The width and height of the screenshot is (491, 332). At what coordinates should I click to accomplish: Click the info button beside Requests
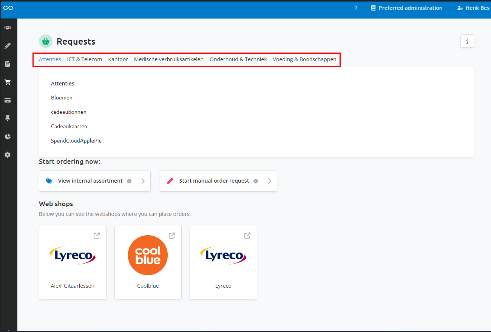coord(467,41)
